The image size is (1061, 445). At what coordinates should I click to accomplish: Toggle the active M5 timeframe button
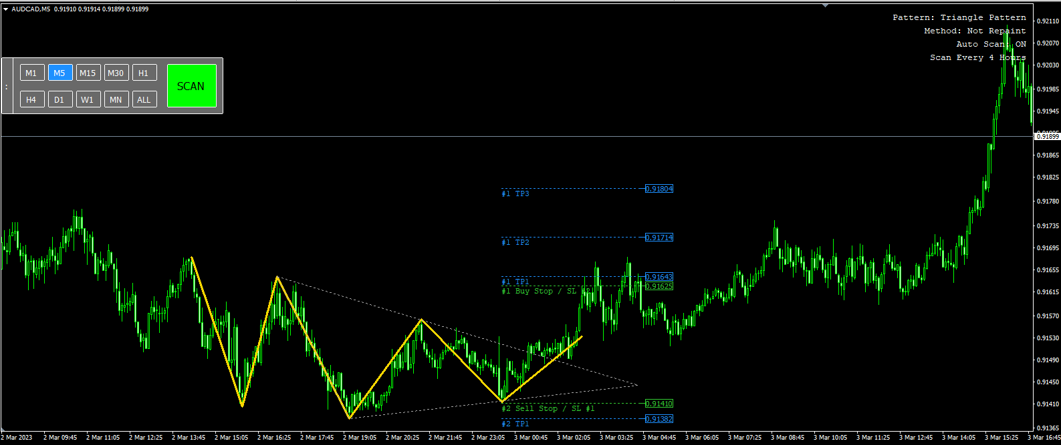coord(60,73)
